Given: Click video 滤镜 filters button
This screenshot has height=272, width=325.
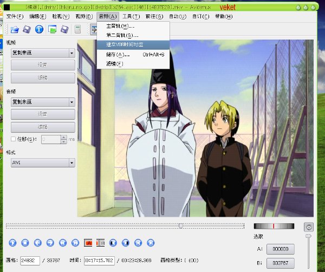Looking at the screenshot, I should click(43, 78).
